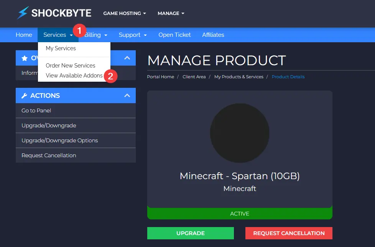This screenshot has width=375, height=247.
Task: Click the wrench icon in Actions header
Action: [x=24, y=96]
